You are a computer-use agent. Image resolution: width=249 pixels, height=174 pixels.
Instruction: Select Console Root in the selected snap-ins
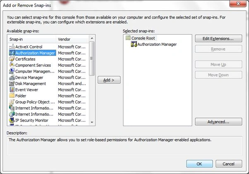[x=143, y=38]
